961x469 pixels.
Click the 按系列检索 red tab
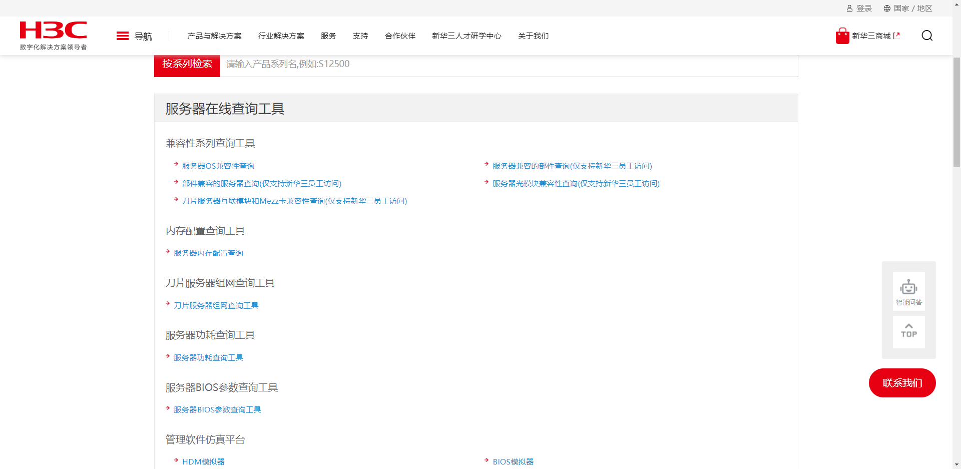(187, 64)
